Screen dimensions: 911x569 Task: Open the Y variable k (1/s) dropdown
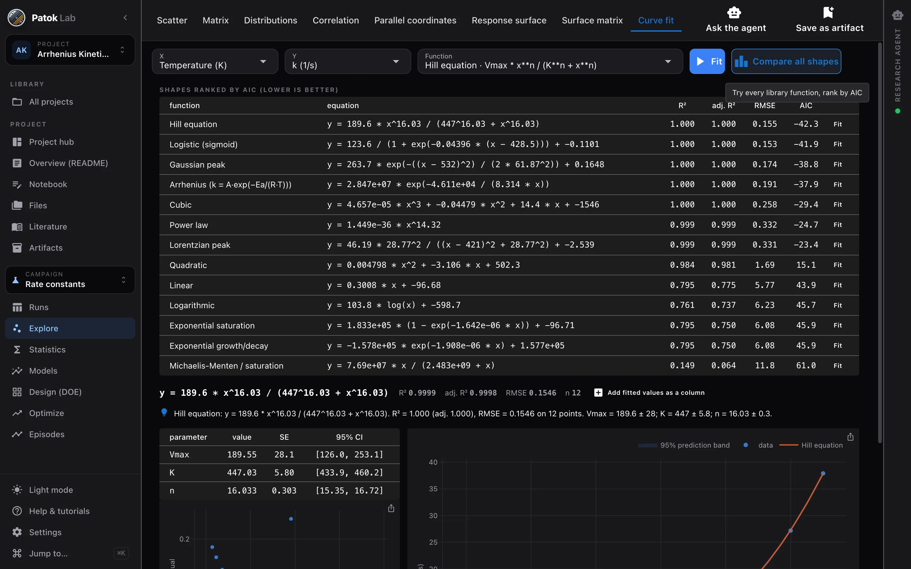[348, 61]
